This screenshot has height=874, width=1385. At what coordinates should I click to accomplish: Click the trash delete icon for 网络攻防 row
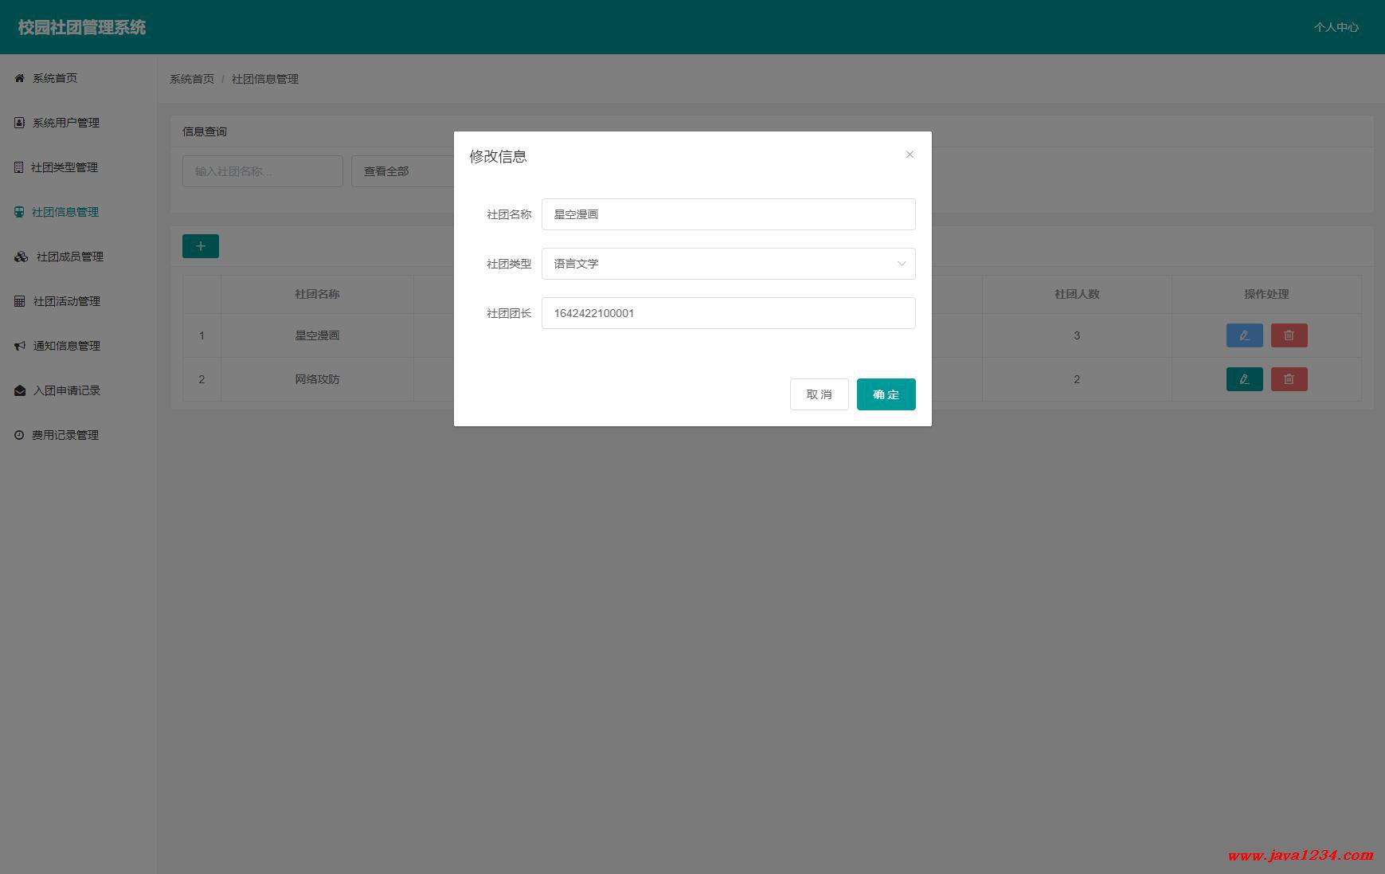pos(1289,379)
